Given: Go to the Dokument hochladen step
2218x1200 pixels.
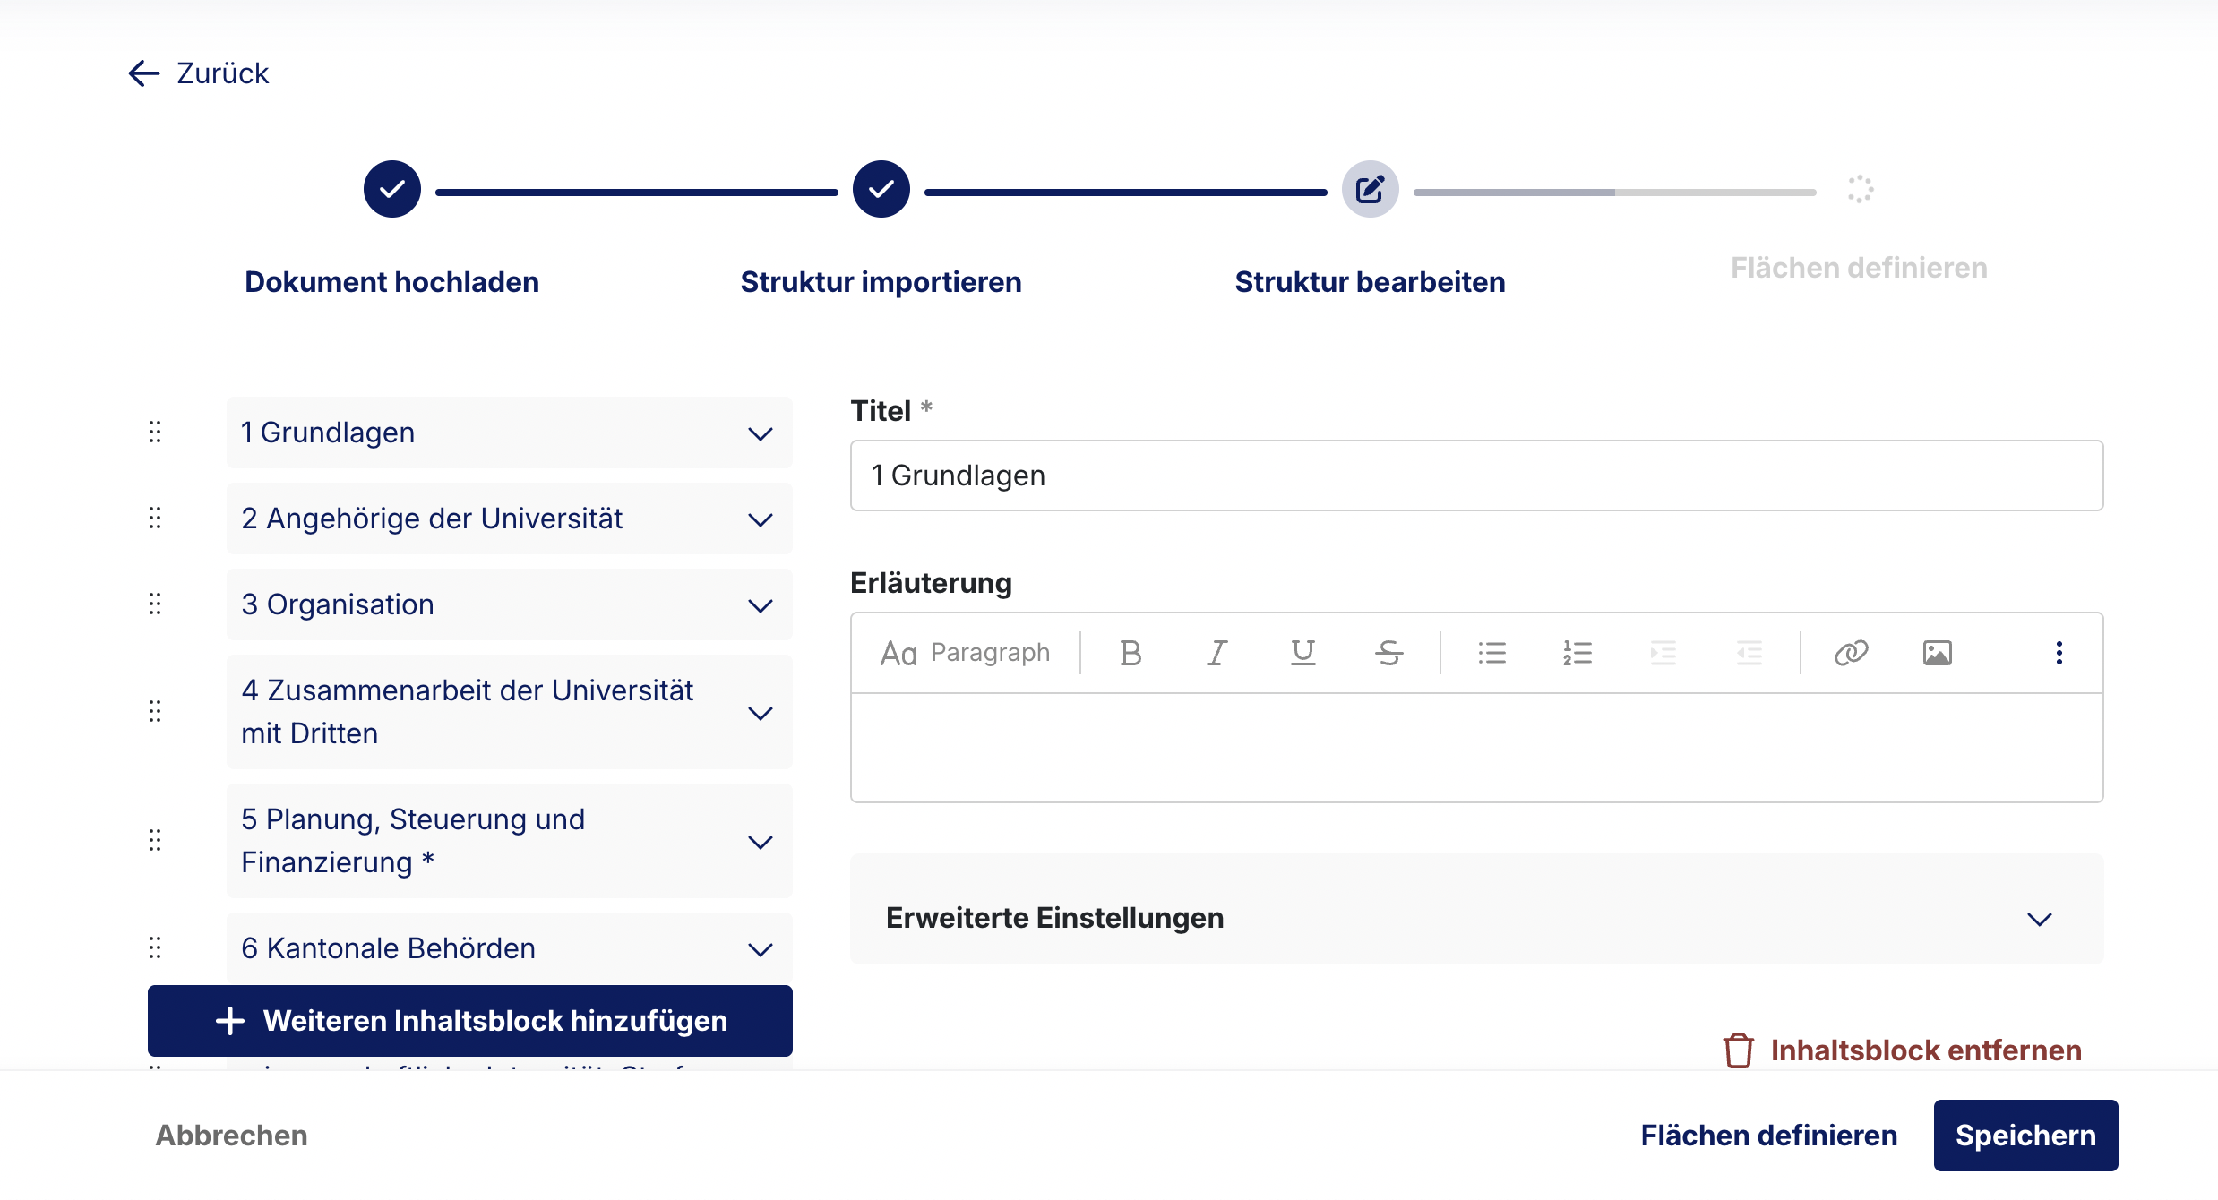Looking at the screenshot, I should point(392,189).
